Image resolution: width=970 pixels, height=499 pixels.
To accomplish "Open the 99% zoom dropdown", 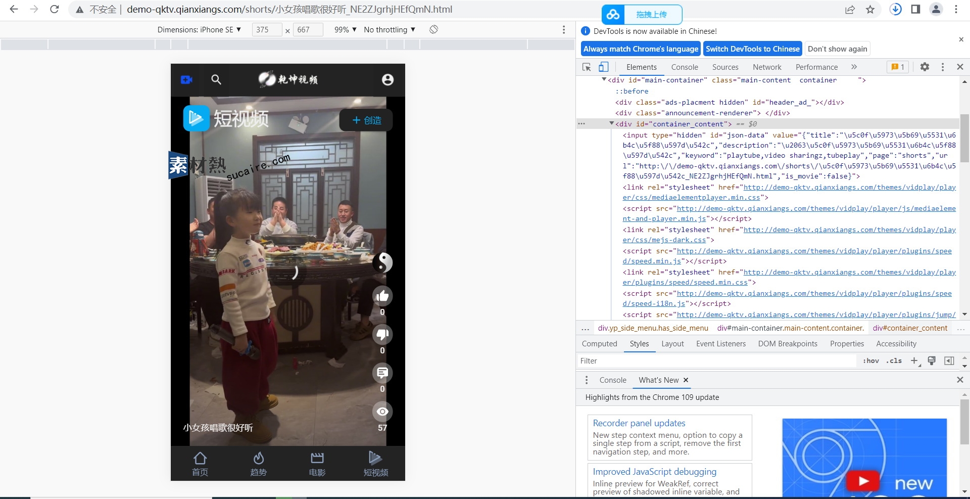I will pos(346,29).
